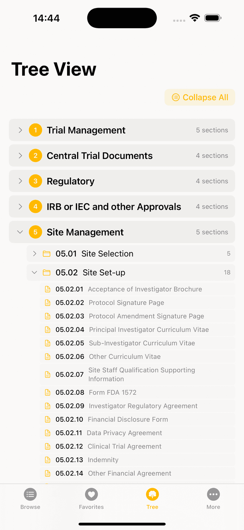Viewport: 244px width, 530px height.
Task: Click document icon for 05.02.08 Form FDA 1572
Action: pyautogui.click(x=48, y=392)
